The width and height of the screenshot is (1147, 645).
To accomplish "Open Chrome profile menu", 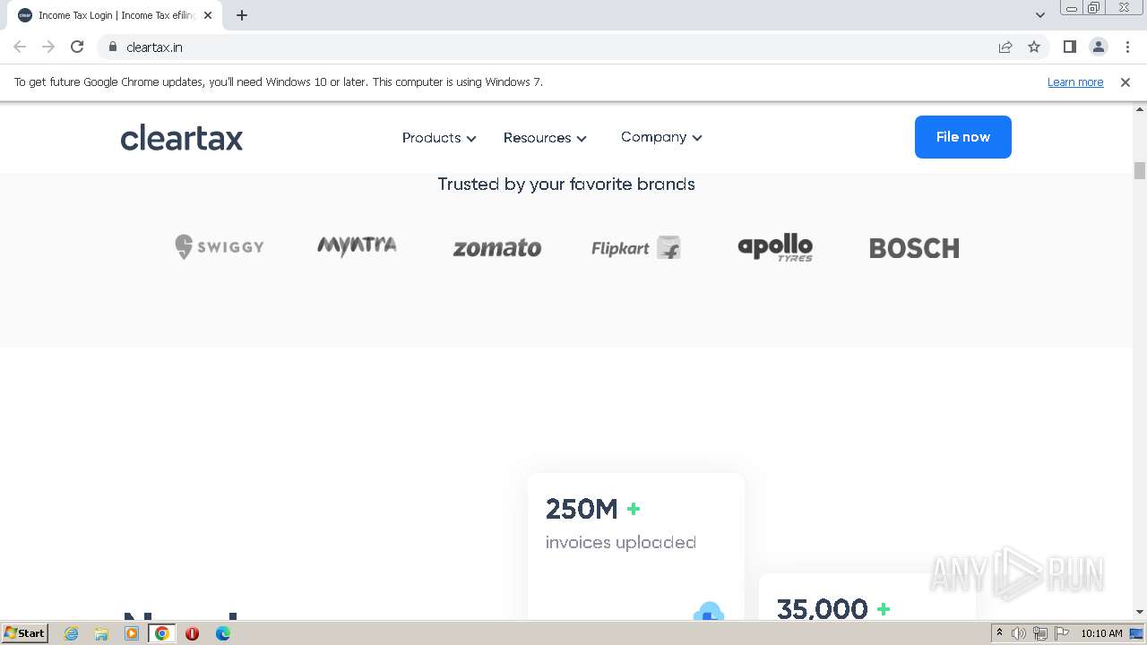I will pyautogui.click(x=1099, y=47).
